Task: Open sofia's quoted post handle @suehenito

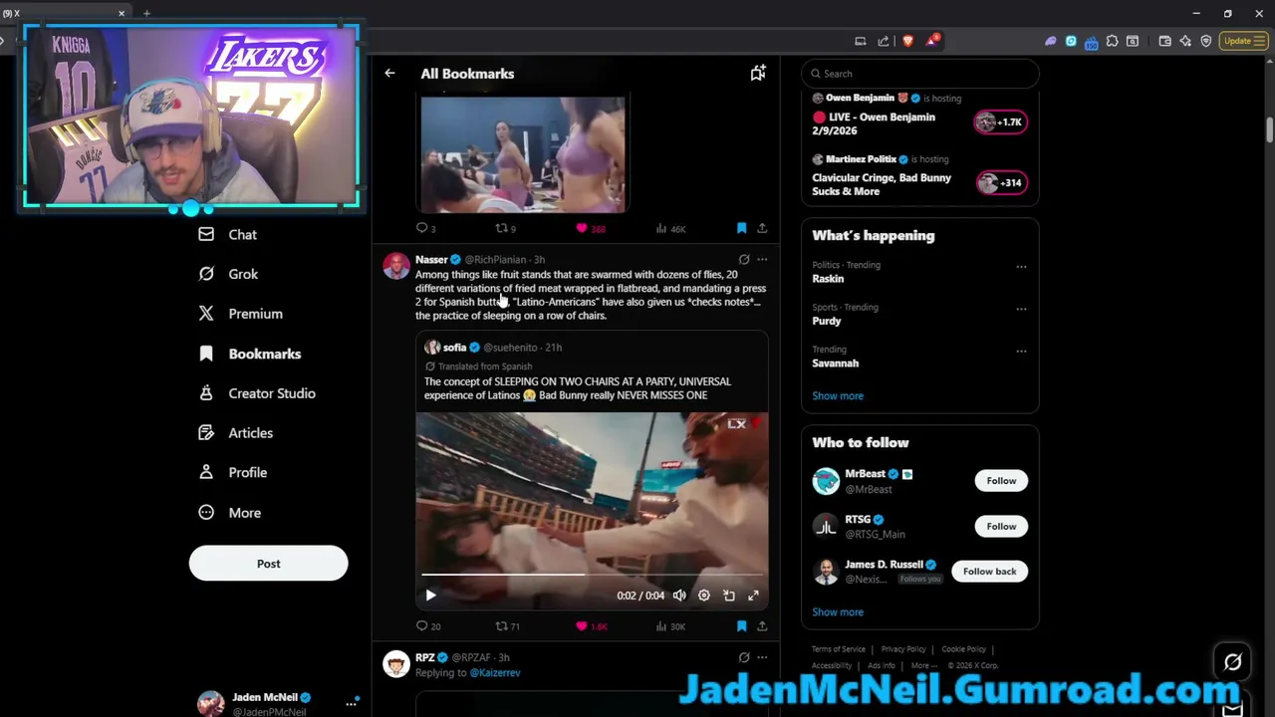Action: pyautogui.click(x=510, y=348)
